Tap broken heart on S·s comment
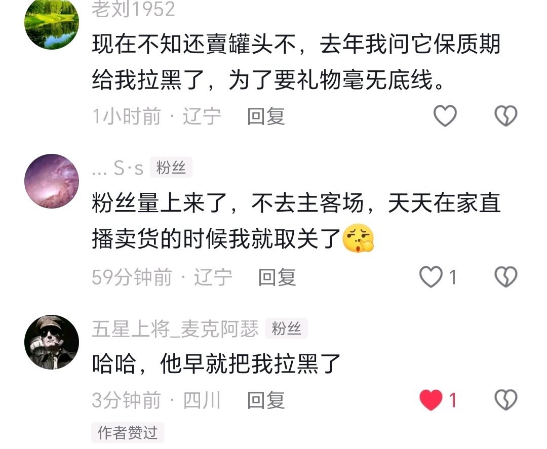Screen dimensions: 547x449 506,277
